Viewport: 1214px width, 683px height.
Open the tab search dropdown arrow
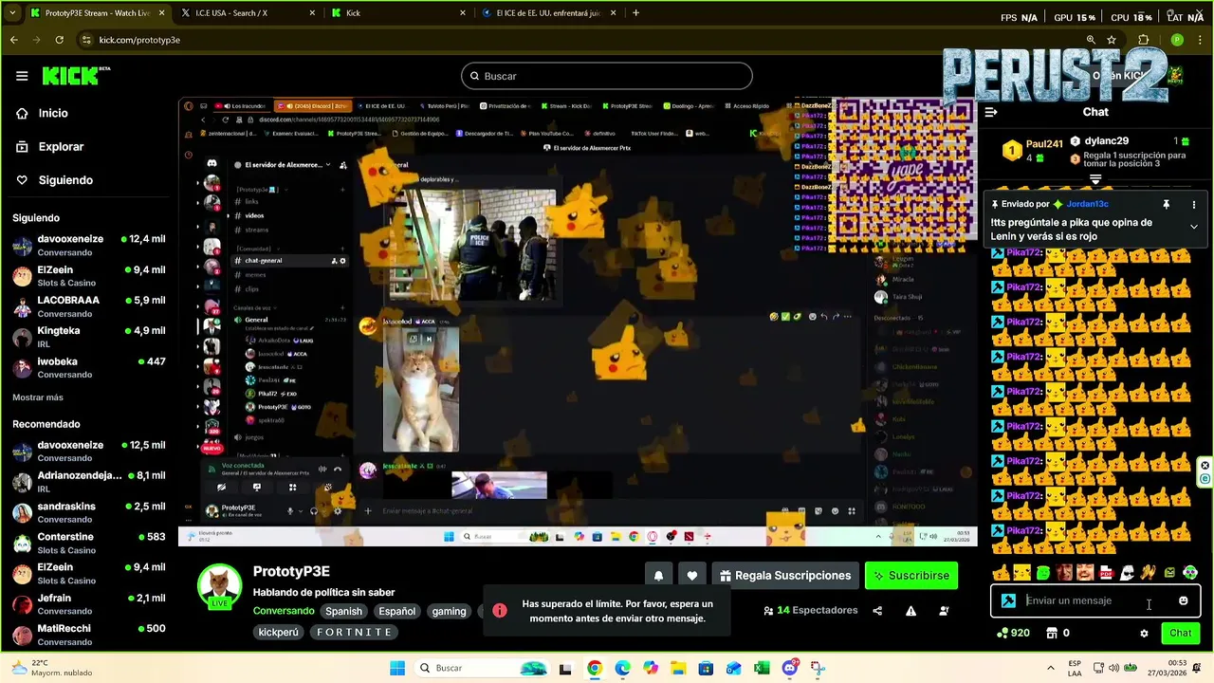[x=12, y=13]
